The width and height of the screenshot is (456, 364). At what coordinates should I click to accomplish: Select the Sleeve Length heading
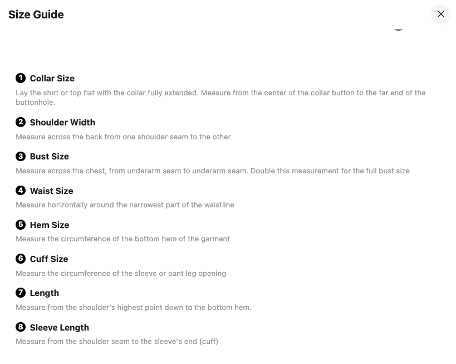click(60, 328)
